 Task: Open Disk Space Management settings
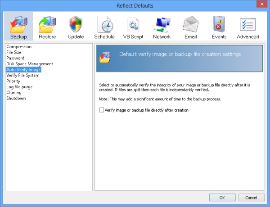[x=30, y=64]
